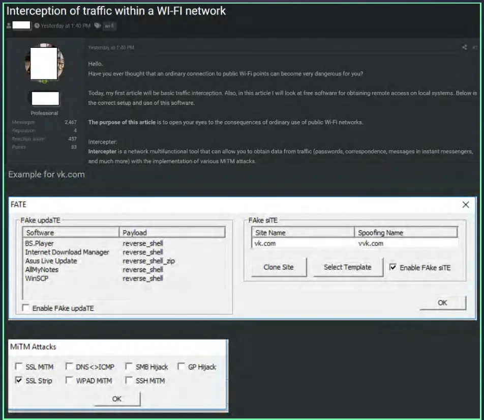Image resolution: width=484 pixels, height=420 pixels.
Task: Click the Software column header
Action: click(x=71, y=233)
